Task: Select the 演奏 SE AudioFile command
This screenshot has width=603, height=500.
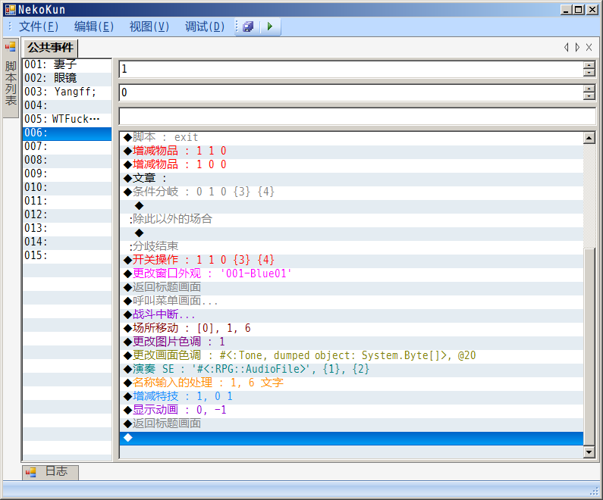Action: [x=351, y=369]
